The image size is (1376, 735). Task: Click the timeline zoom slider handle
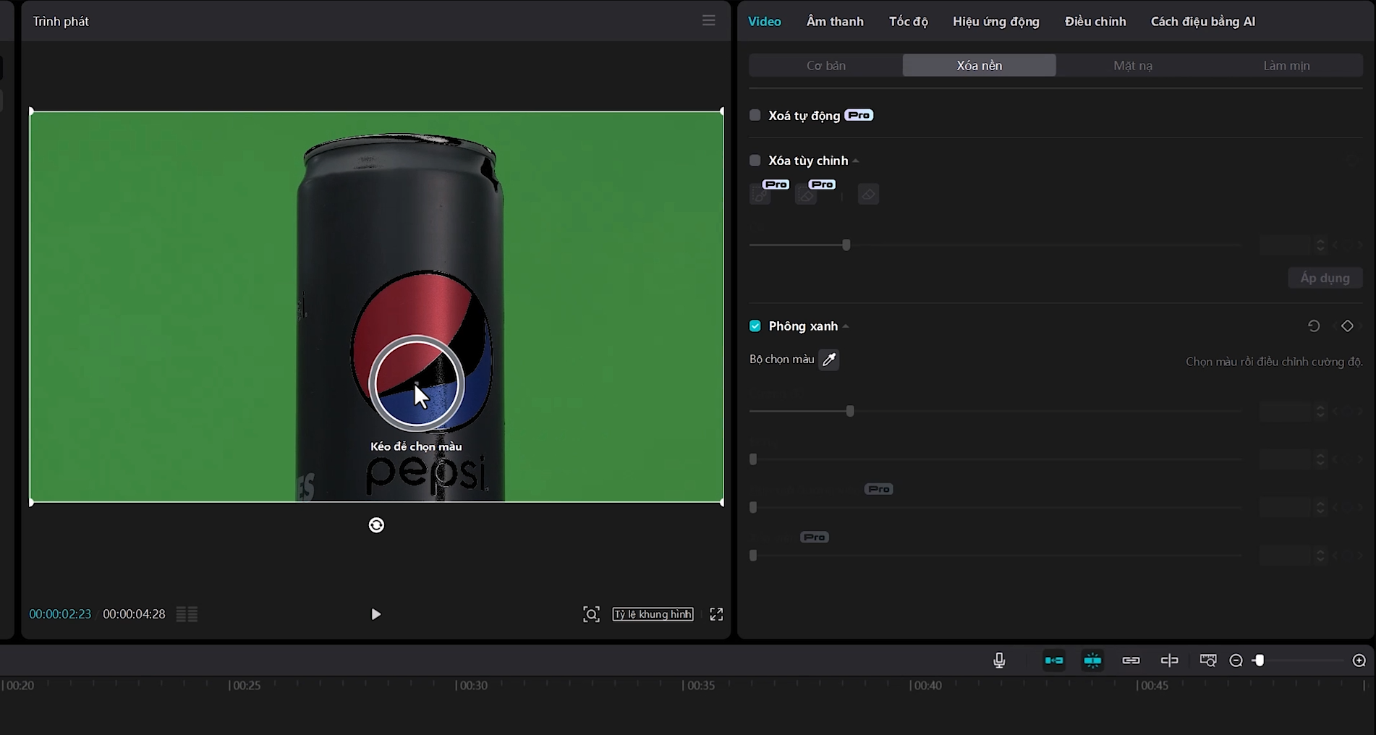point(1260,660)
